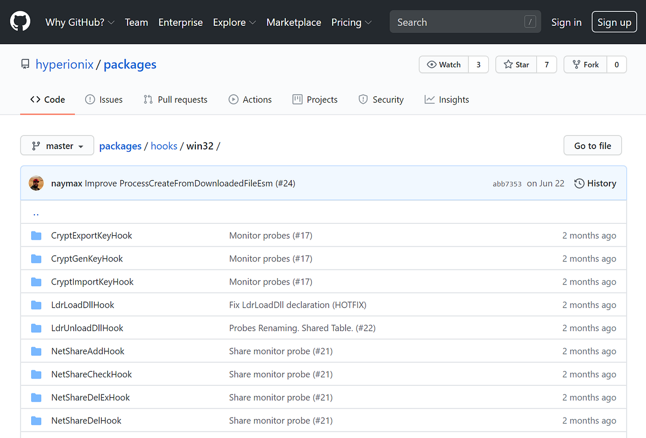Click the shield icon on the Security tab
The height and width of the screenshot is (438, 646).
[362, 100]
